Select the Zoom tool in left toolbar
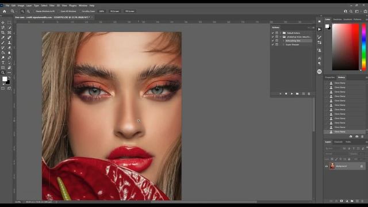 click(x=3, y=73)
